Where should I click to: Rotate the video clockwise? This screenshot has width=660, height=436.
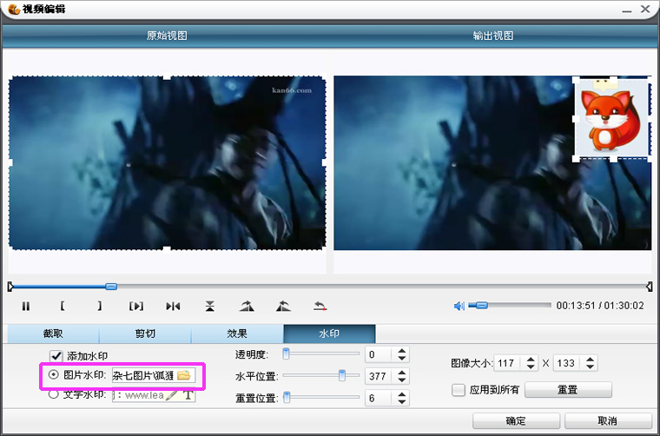pyautogui.click(x=247, y=306)
